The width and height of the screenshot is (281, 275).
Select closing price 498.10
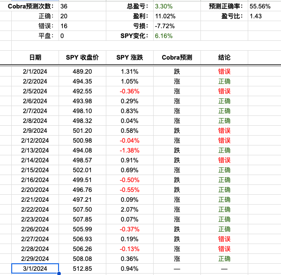tap(82, 111)
